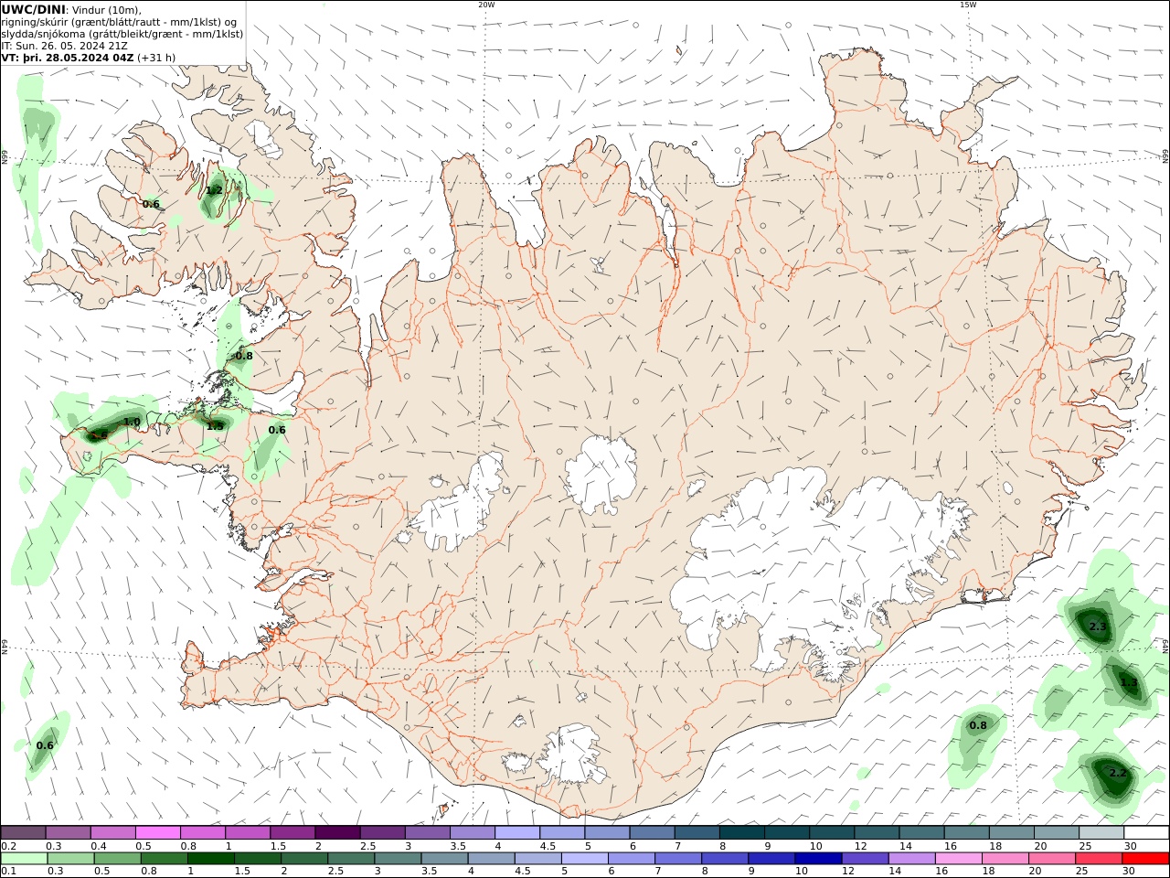Select the violet lower swatch labeled 12
Screen dimensions: 1170x878
click(x=865, y=858)
